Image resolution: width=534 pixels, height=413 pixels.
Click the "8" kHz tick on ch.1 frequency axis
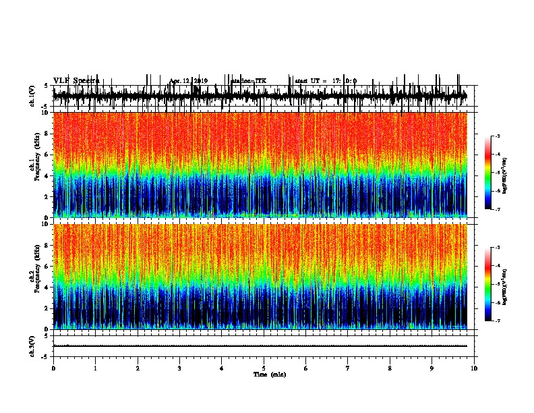point(47,134)
